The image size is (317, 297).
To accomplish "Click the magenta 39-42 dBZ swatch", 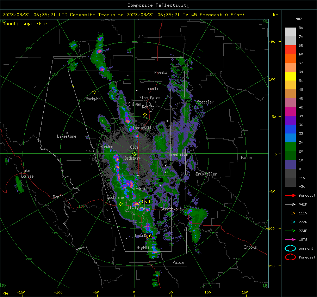I will click(290, 112).
